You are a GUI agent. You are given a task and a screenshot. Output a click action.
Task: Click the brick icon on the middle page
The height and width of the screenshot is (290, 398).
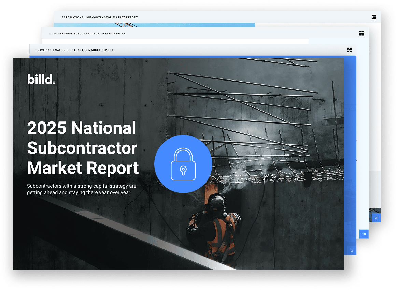(361, 33)
